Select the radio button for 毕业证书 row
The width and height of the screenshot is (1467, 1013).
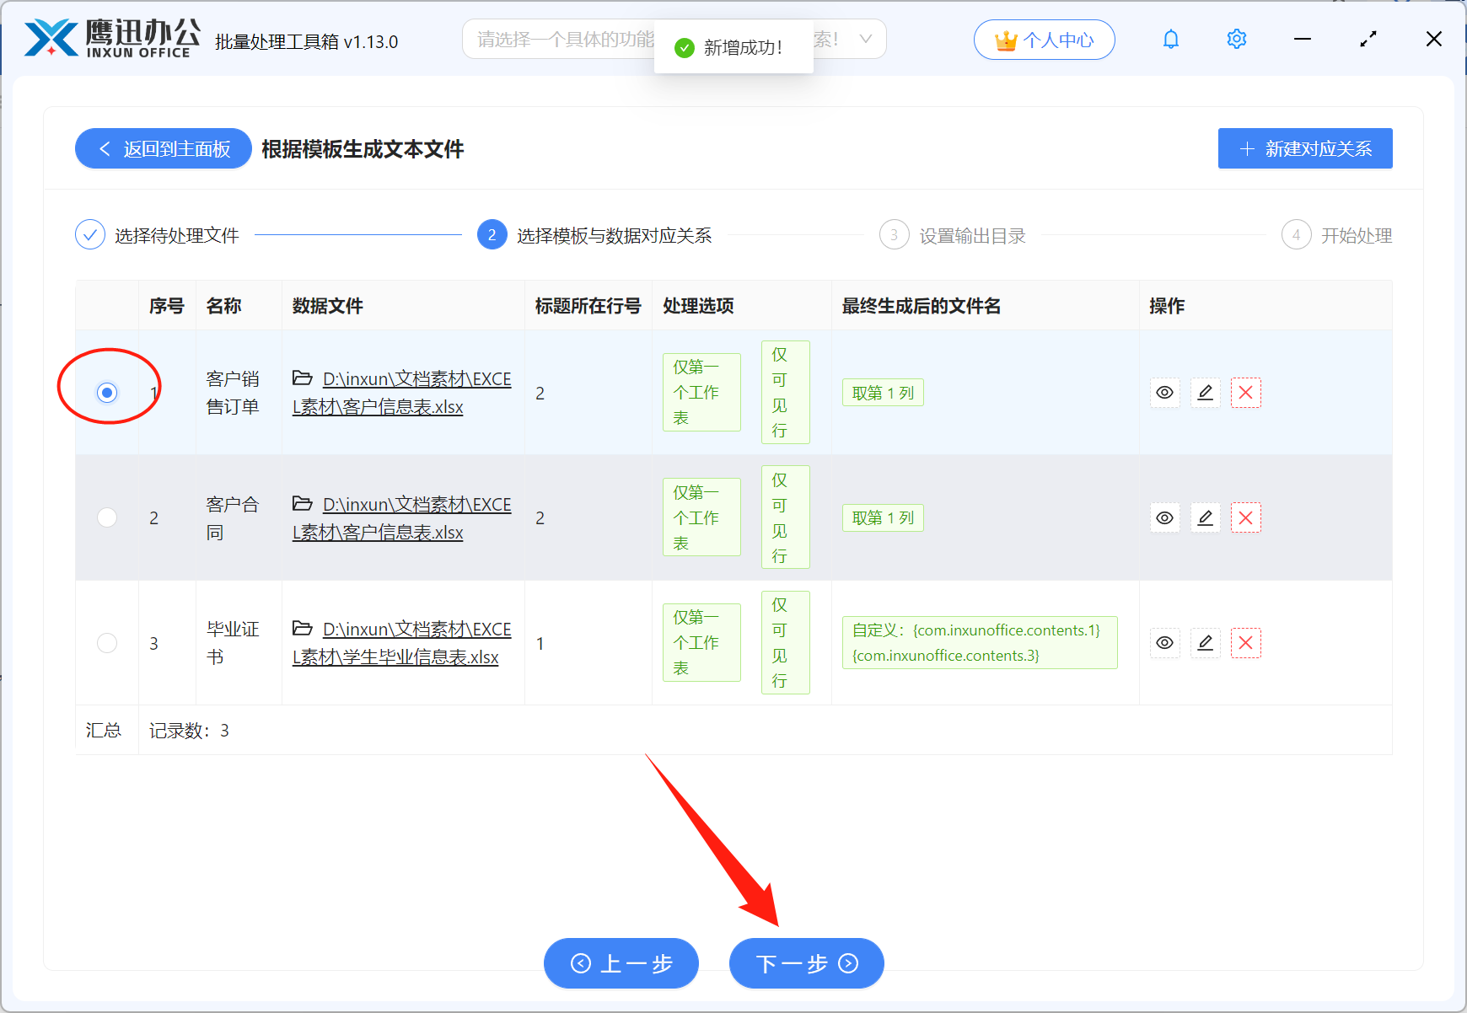[107, 643]
